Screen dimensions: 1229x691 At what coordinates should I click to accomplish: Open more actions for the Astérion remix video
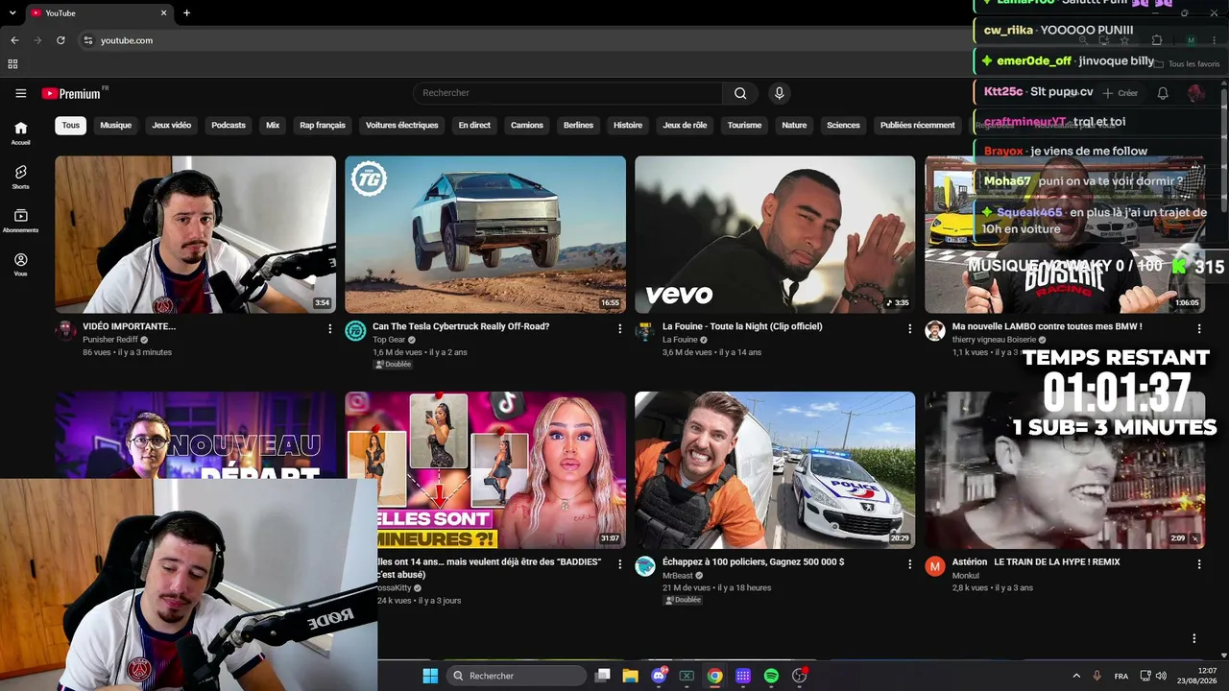coord(1199,564)
